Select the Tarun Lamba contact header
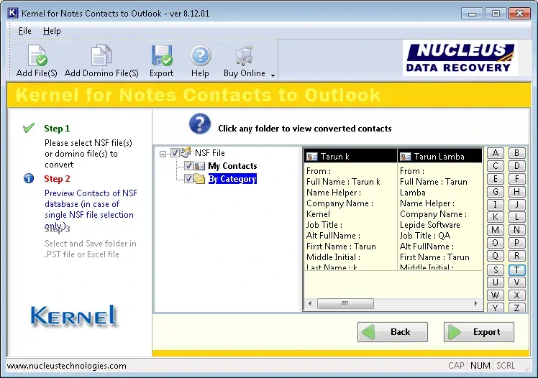 pos(440,156)
